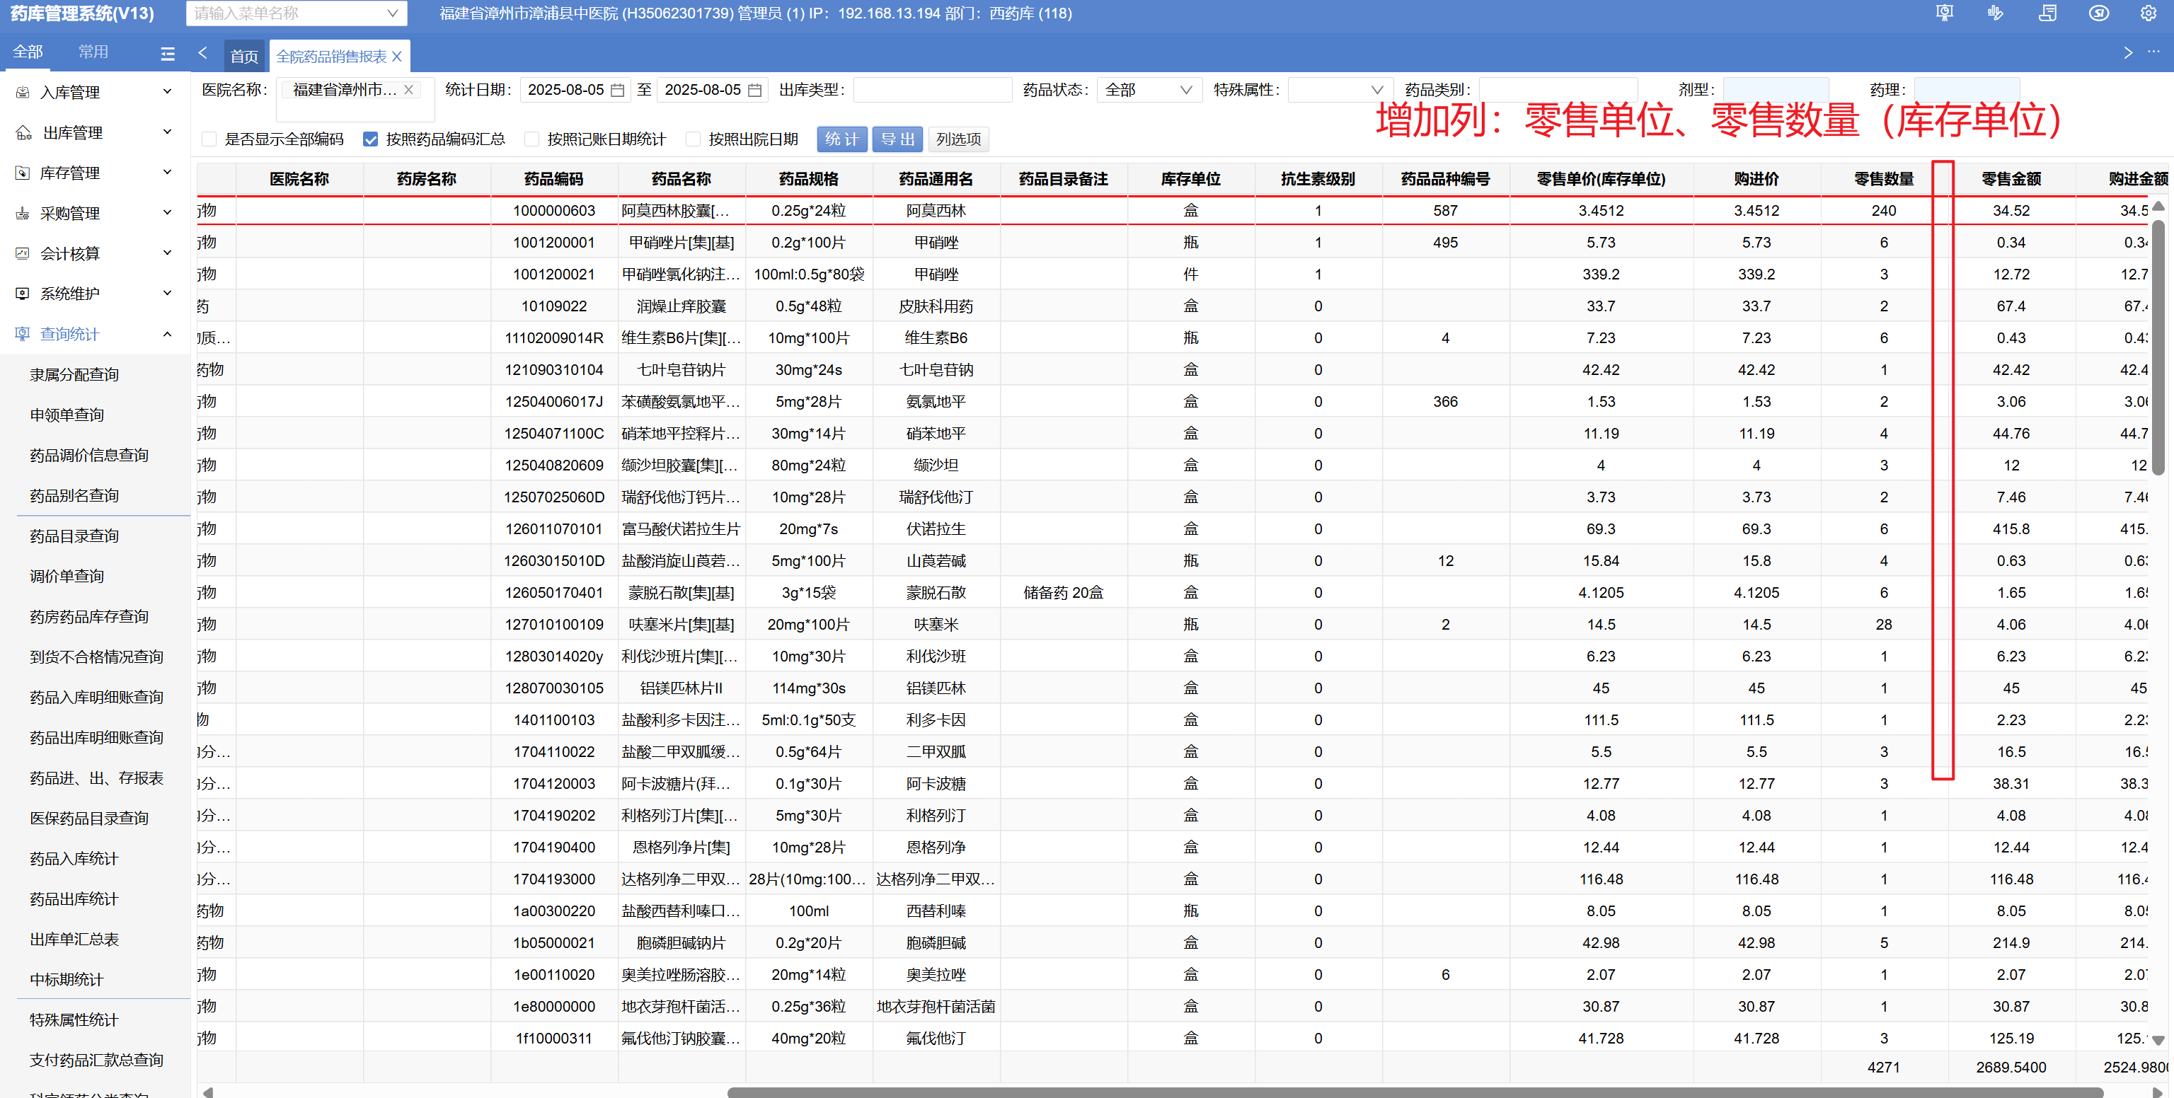
Task: Click the presentation board chart icon
Action: tap(1943, 13)
